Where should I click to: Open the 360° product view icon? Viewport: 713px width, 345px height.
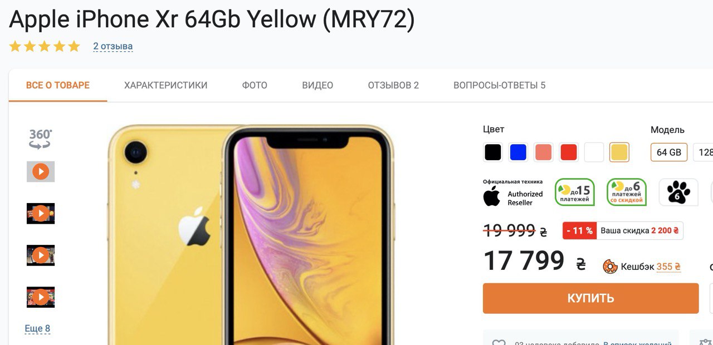coord(40,139)
